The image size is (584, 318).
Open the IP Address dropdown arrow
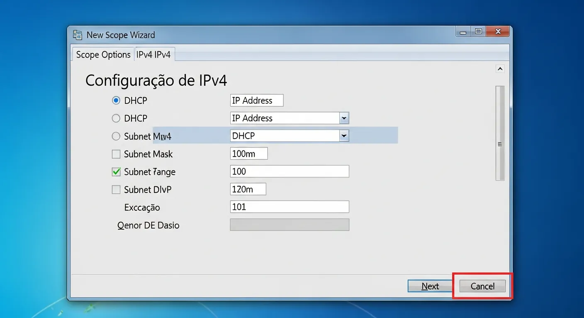pos(344,118)
